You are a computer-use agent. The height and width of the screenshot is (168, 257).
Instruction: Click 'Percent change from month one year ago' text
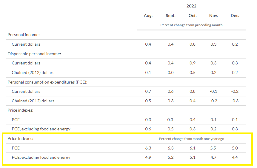click(191, 139)
